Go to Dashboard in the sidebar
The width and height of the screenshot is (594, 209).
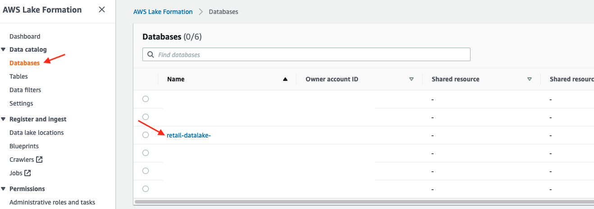[x=25, y=36]
